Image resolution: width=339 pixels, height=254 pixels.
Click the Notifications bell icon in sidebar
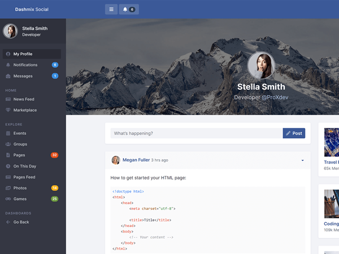(8, 65)
